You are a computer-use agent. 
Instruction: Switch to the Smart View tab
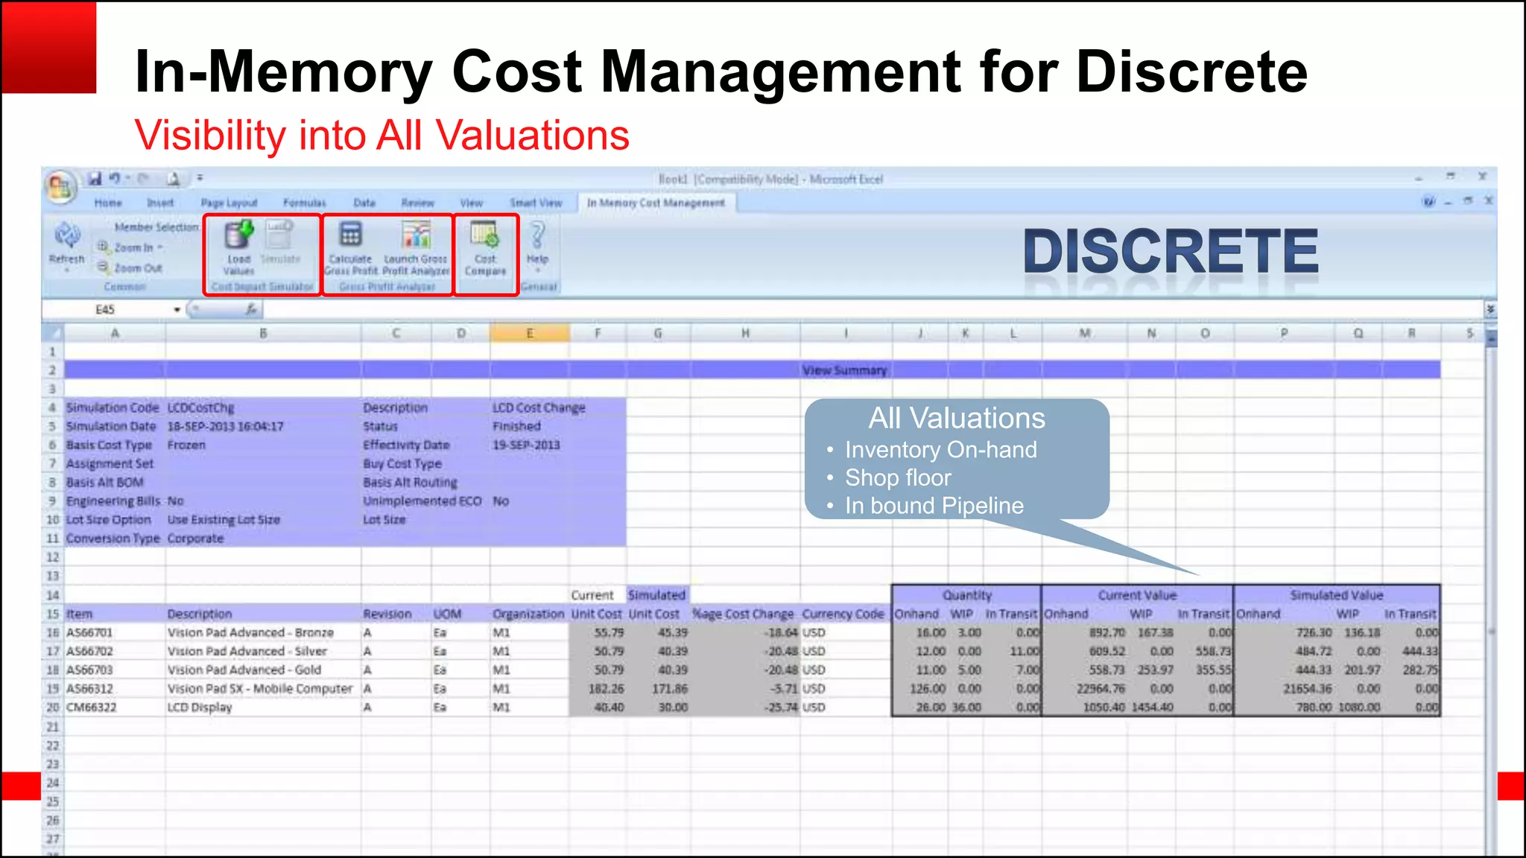[536, 203]
